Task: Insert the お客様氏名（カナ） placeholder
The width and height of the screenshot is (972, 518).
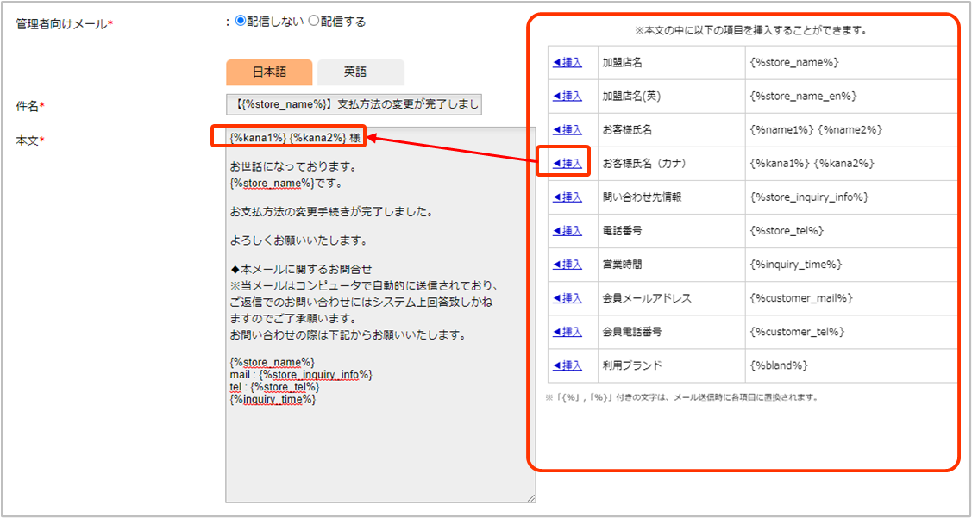Action: pos(568,163)
